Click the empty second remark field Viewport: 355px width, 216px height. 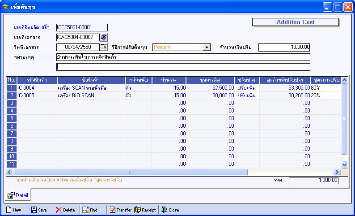(x=183, y=67)
